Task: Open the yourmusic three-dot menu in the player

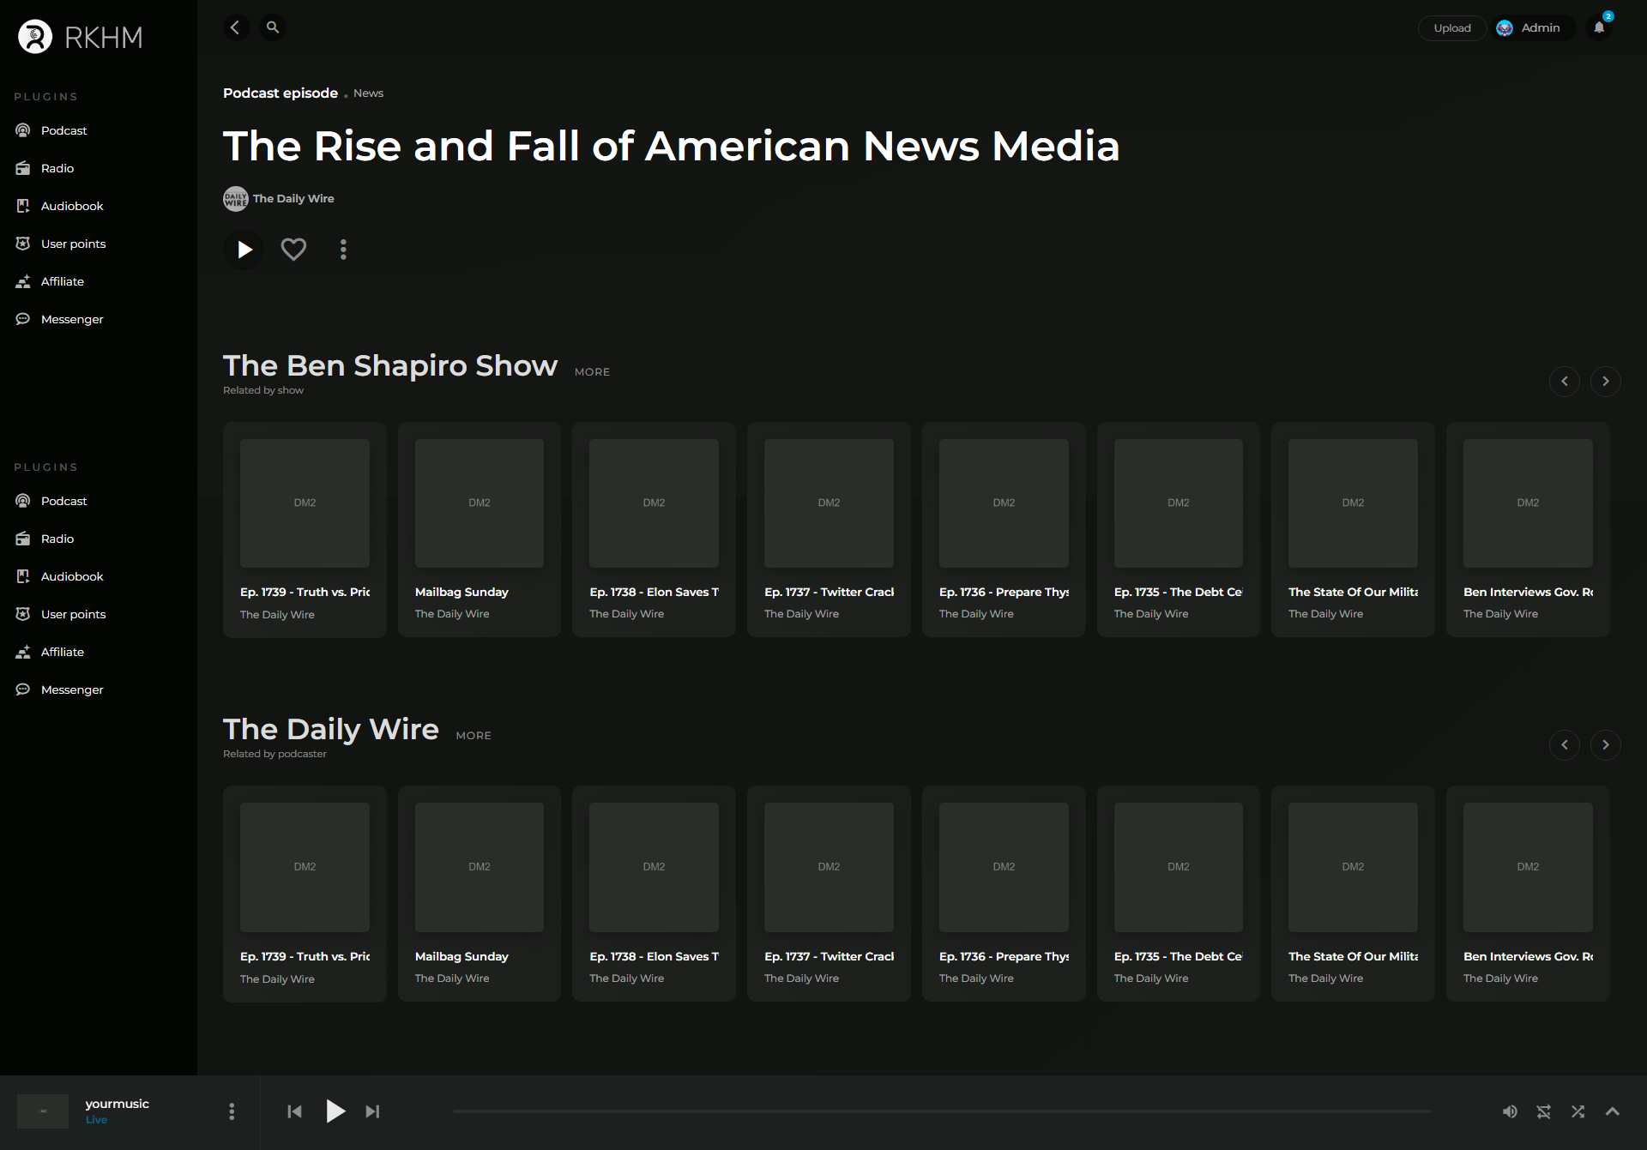Action: point(232,1111)
